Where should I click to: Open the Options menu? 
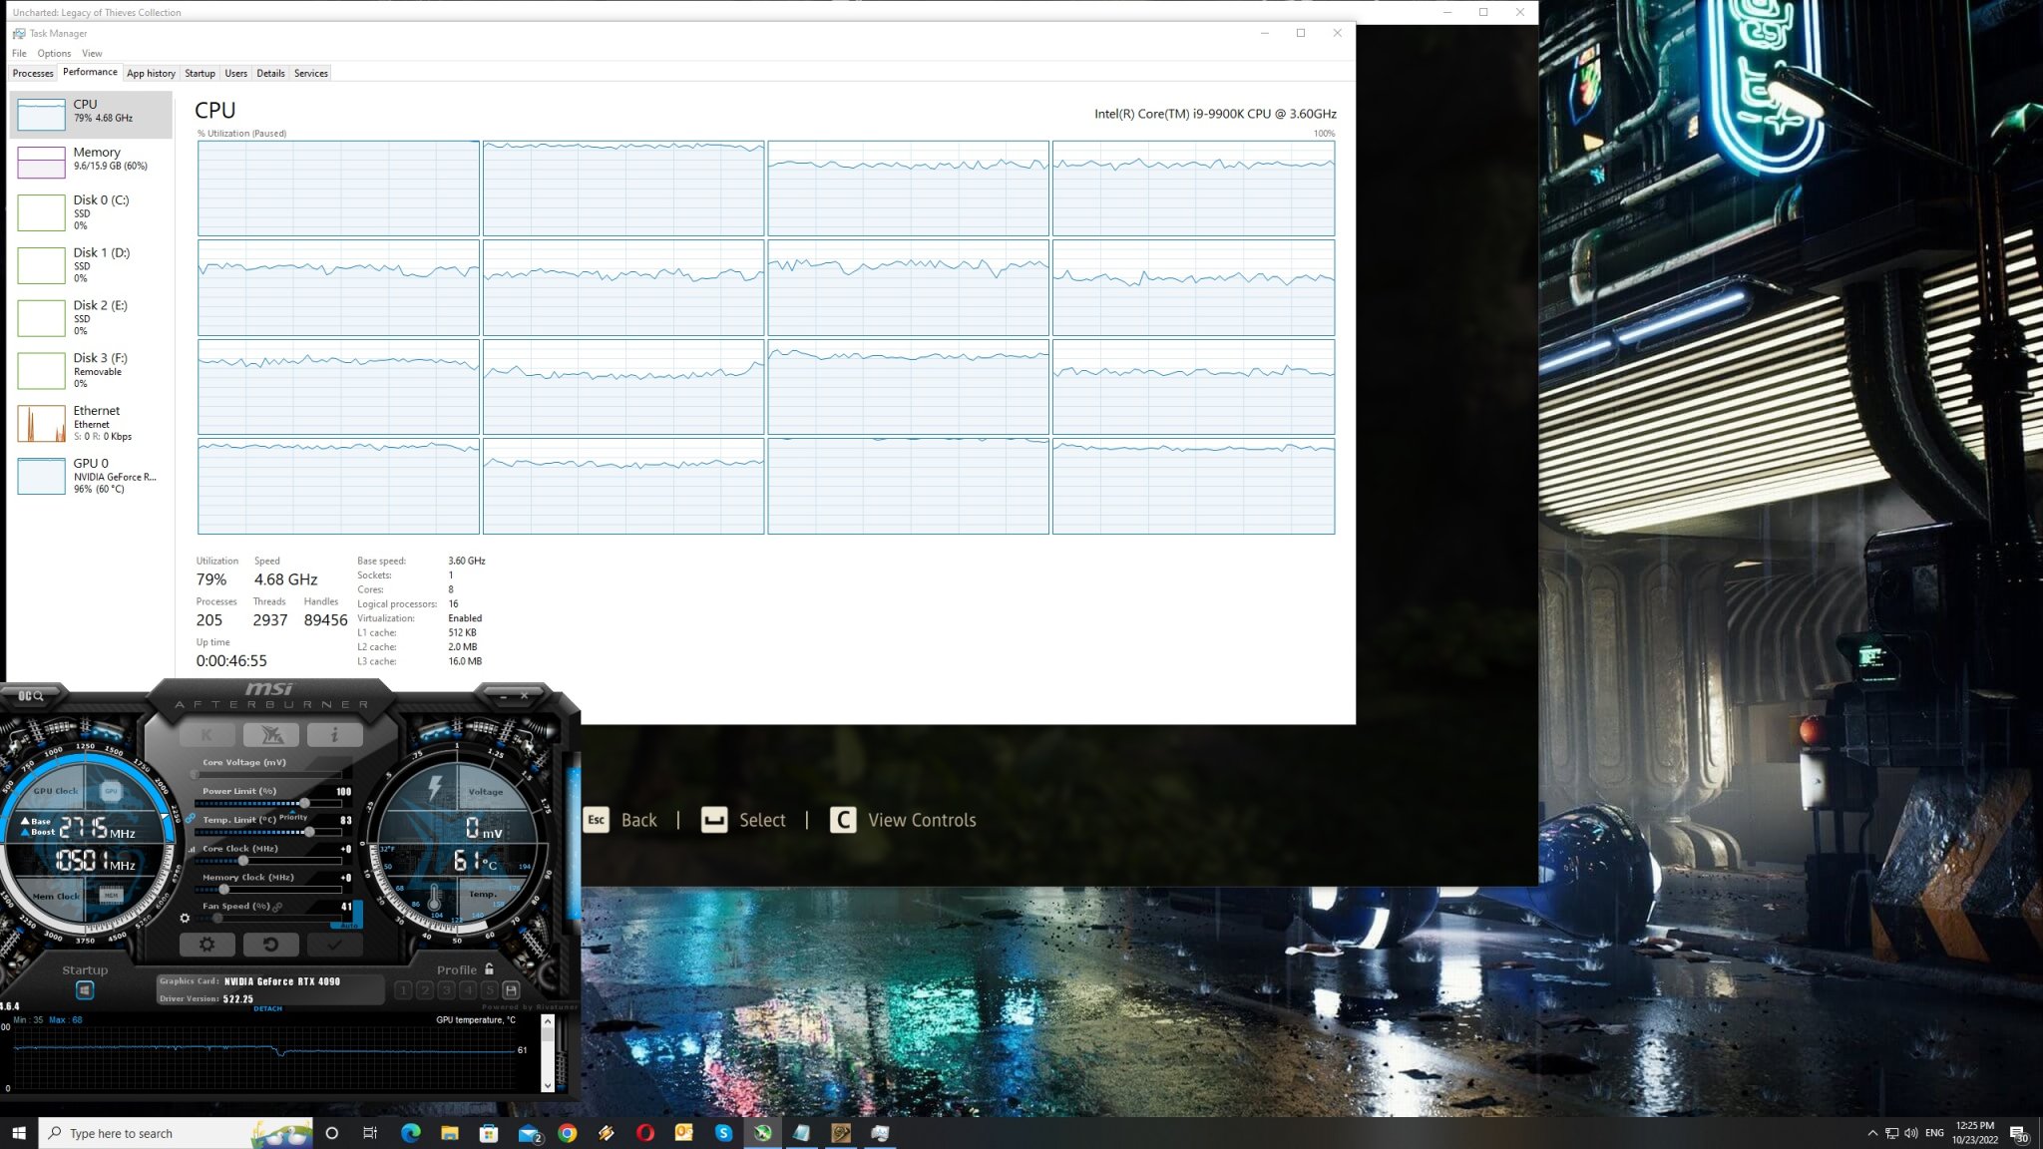54,53
